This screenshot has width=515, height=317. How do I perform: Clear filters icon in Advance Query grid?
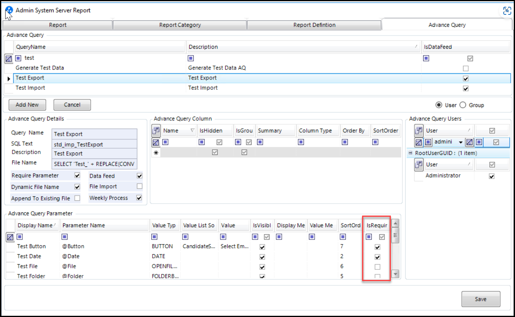[x=9, y=59]
